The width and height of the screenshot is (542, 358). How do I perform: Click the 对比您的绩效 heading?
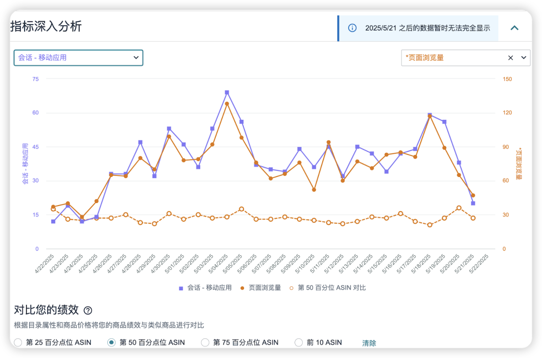tap(46, 310)
